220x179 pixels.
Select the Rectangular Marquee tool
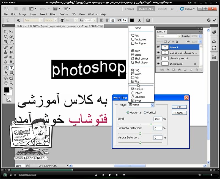(5, 32)
